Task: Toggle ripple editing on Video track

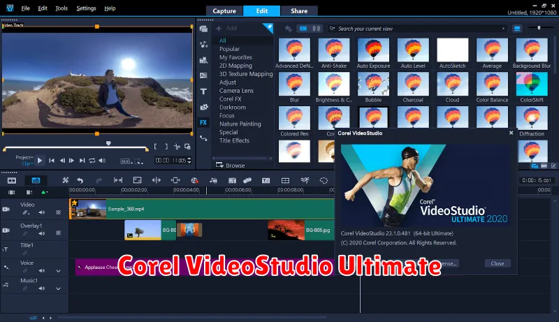Action: [x=25, y=212]
